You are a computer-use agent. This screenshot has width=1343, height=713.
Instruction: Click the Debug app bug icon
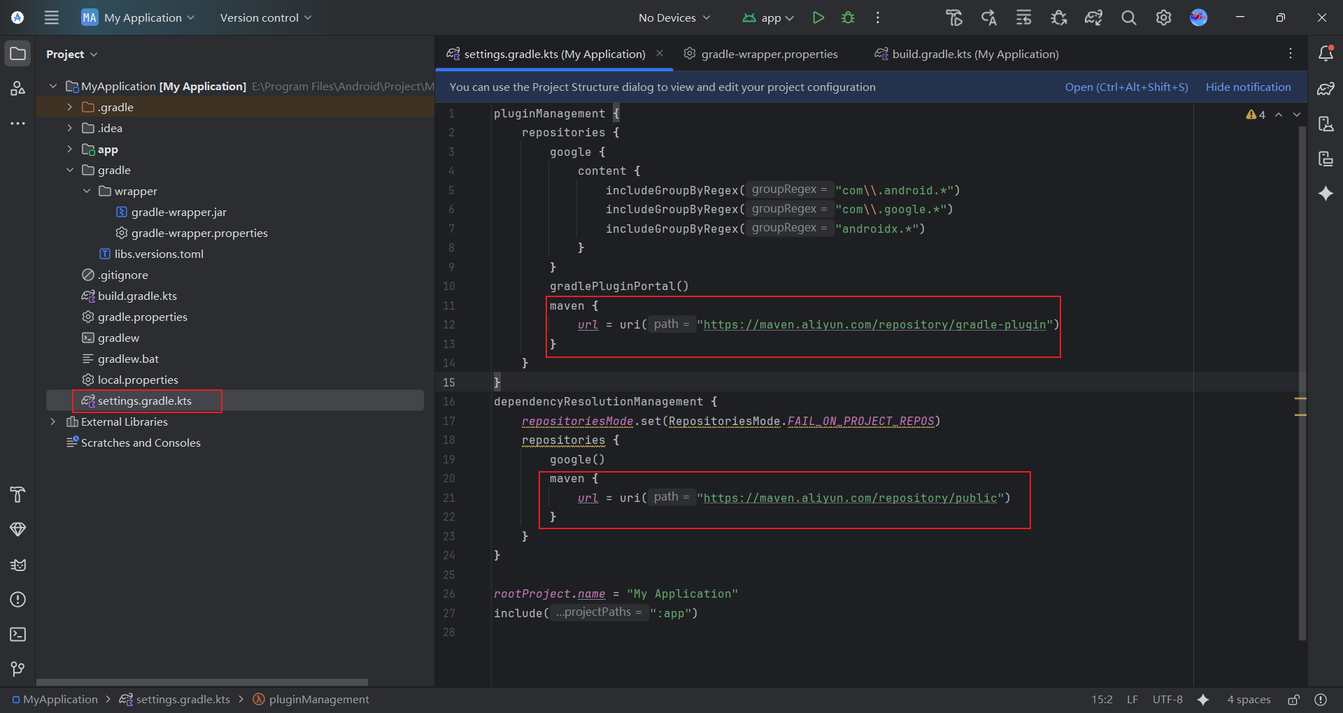[x=848, y=17]
